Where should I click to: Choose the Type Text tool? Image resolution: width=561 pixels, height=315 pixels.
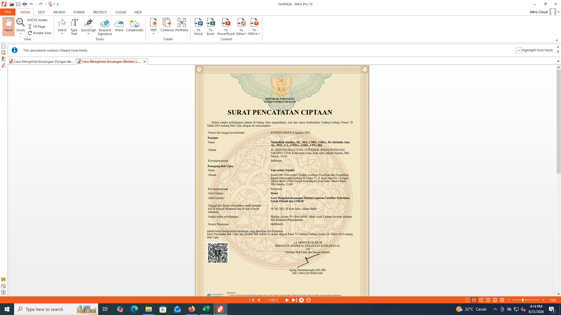coord(74,27)
